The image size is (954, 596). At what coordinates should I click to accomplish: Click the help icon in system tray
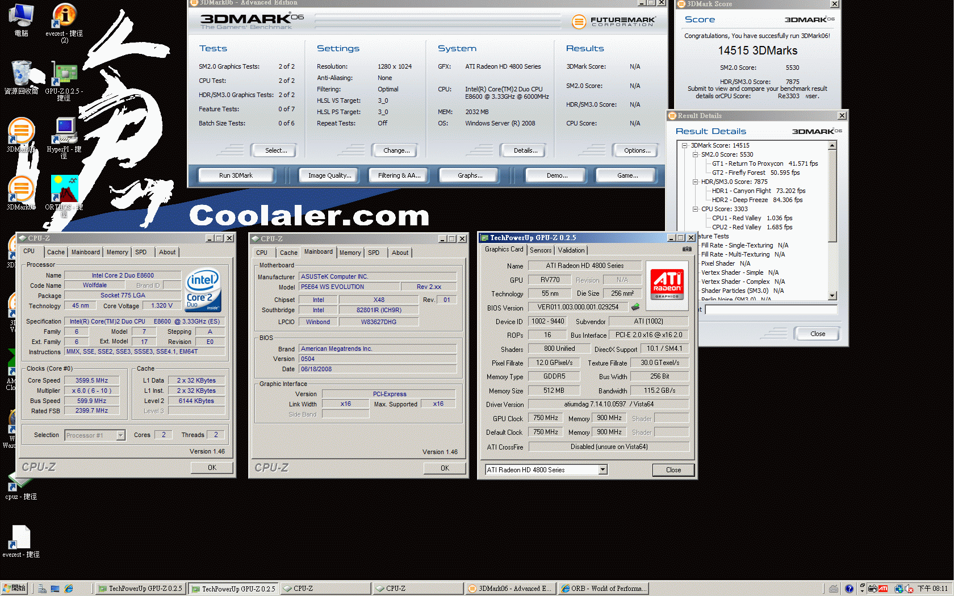[x=849, y=589]
